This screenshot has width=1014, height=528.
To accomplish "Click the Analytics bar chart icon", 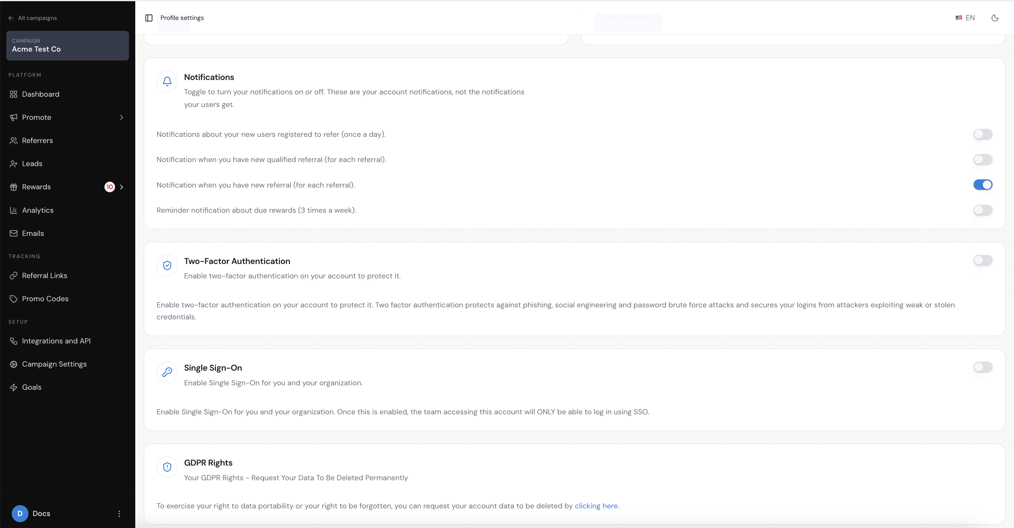I will click(x=13, y=210).
